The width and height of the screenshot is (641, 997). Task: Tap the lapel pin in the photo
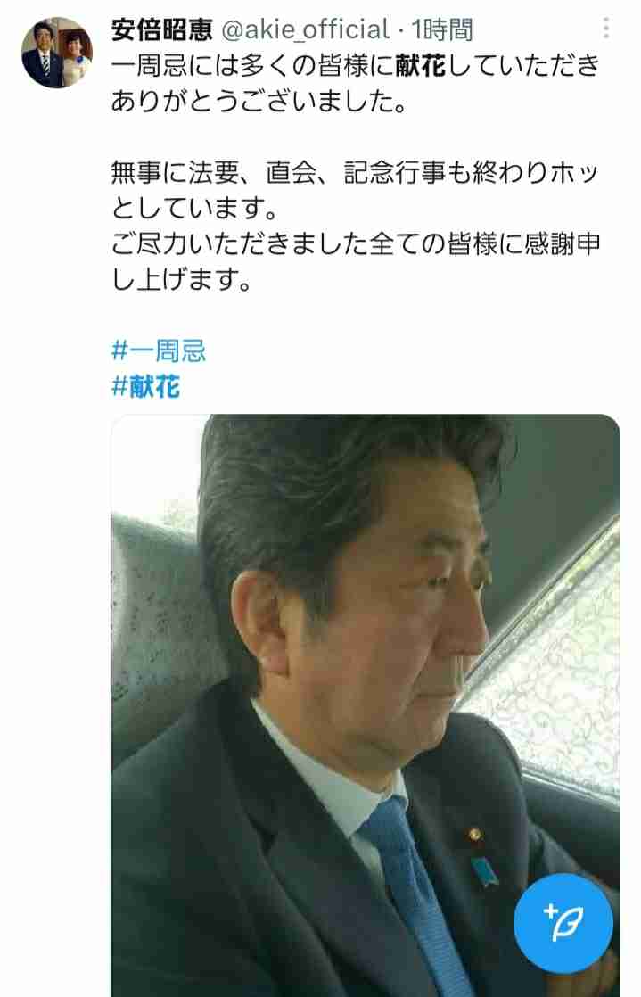(473, 834)
